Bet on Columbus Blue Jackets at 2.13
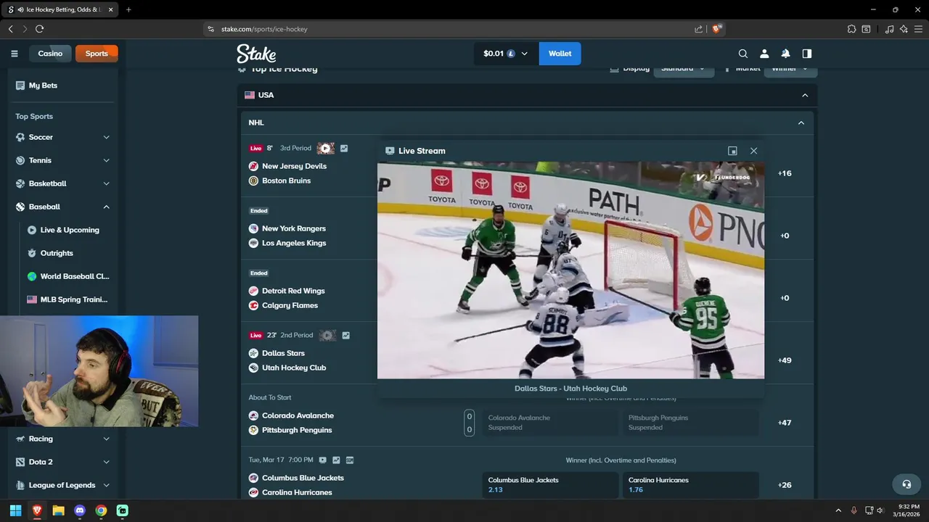Screen dimensions: 929x522 [x=550, y=484]
